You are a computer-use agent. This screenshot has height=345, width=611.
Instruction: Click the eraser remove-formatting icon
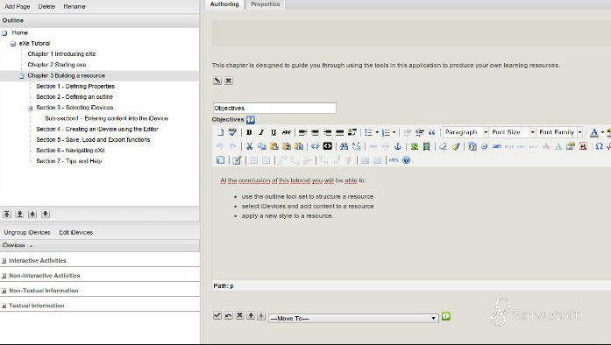(x=443, y=146)
